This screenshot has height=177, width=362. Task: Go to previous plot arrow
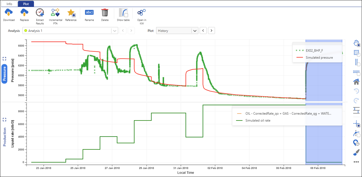click(x=203, y=31)
